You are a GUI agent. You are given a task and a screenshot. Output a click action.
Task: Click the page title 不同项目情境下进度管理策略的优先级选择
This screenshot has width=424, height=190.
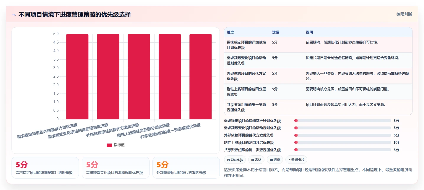tap(74, 14)
